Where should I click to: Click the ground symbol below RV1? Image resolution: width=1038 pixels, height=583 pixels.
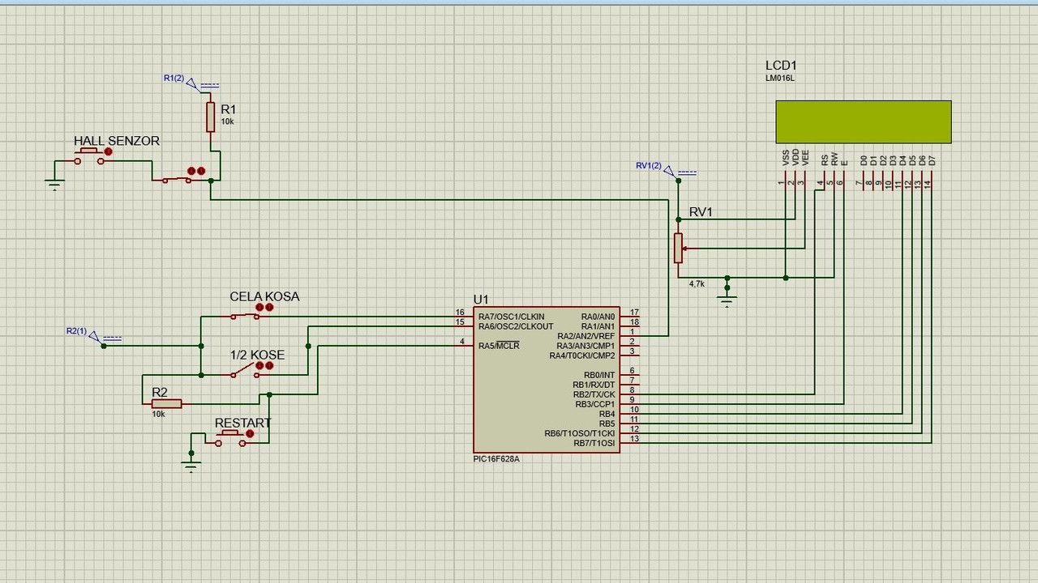pos(727,299)
